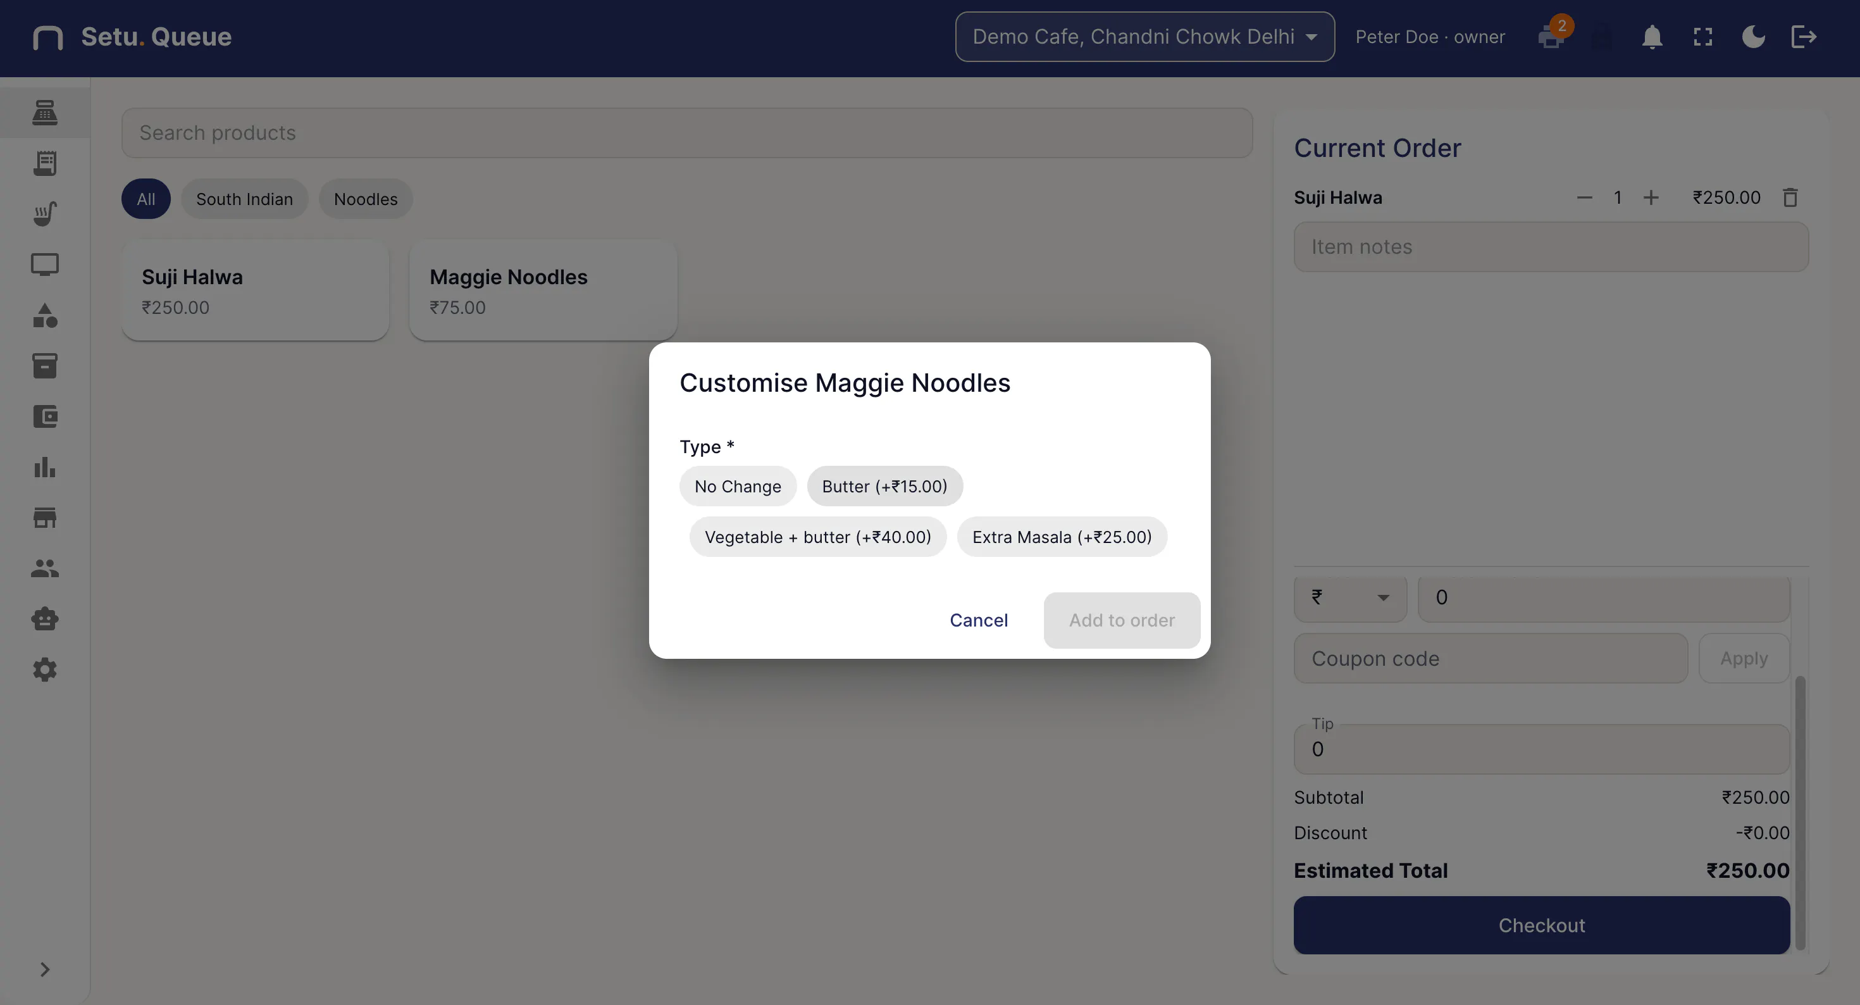Click the Checkout button
This screenshot has width=1860, height=1005.
pyautogui.click(x=1542, y=925)
